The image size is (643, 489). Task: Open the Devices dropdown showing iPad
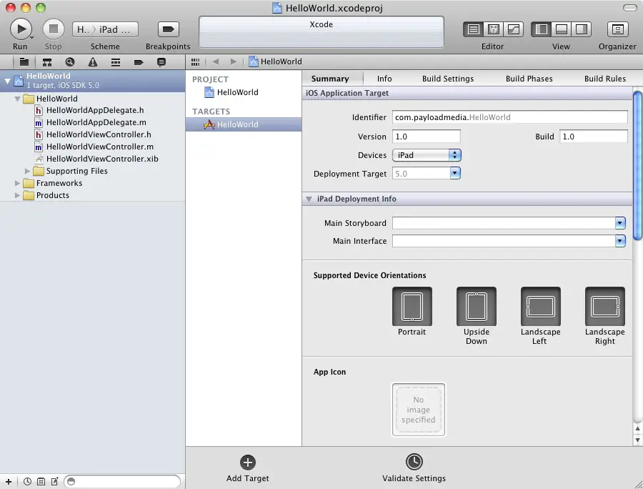(427, 155)
